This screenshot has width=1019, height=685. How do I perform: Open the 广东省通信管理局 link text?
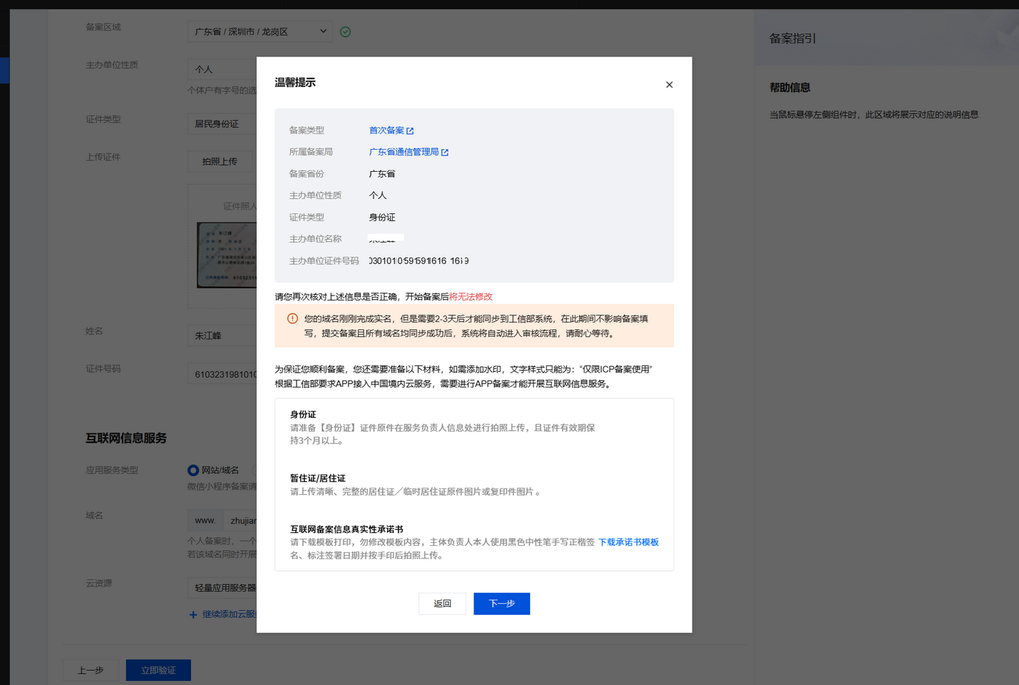pos(403,152)
